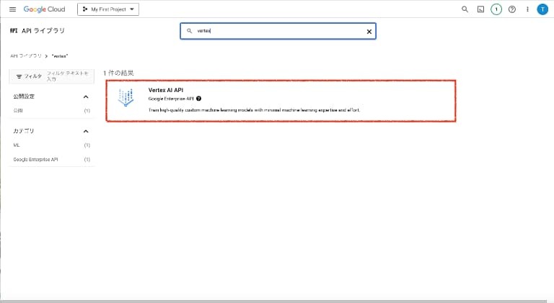Click the API icon beside API ライブラリ
The width and height of the screenshot is (554, 303).
14,31
